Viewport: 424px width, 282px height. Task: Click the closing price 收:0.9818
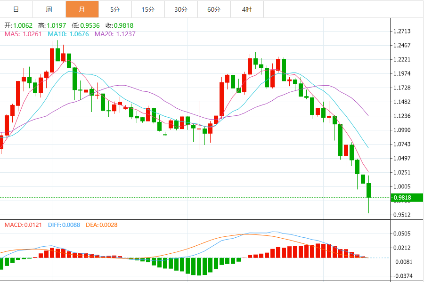click(x=120, y=26)
